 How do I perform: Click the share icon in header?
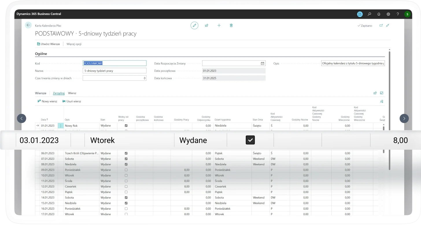[x=206, y=25]
